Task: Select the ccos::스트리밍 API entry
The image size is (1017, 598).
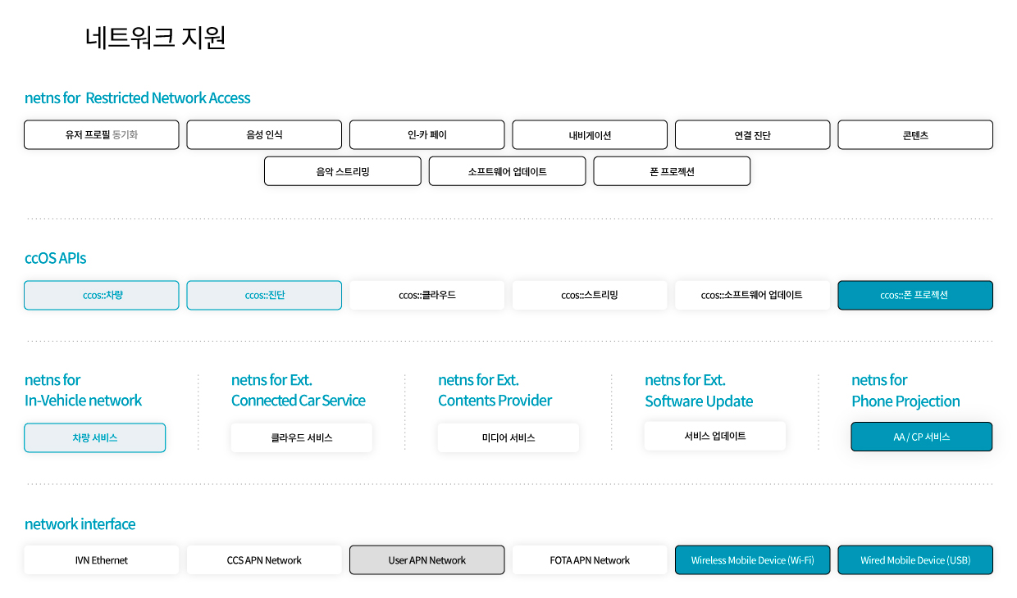Action: click(590, 295)
